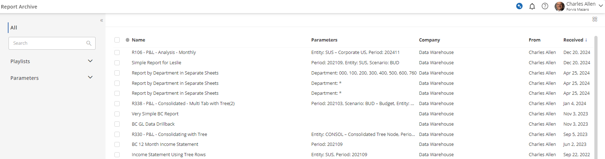
Task: Open the notifications bell
Action: point(532,6)
